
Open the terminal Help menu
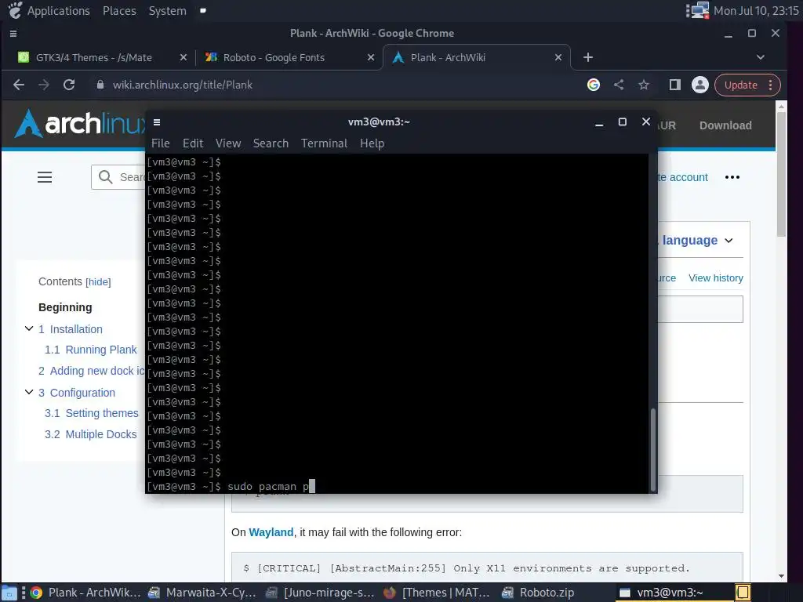coord(372,143)
